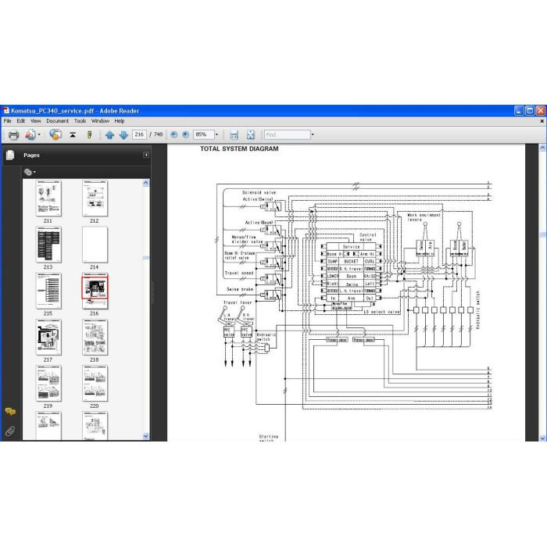
Task: Close the document with menu-bar X
Action: [x=542, y=121]
